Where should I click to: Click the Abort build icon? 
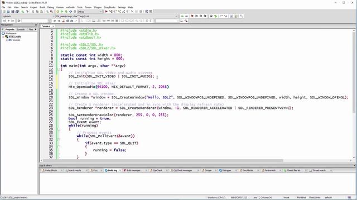[75, 11]
